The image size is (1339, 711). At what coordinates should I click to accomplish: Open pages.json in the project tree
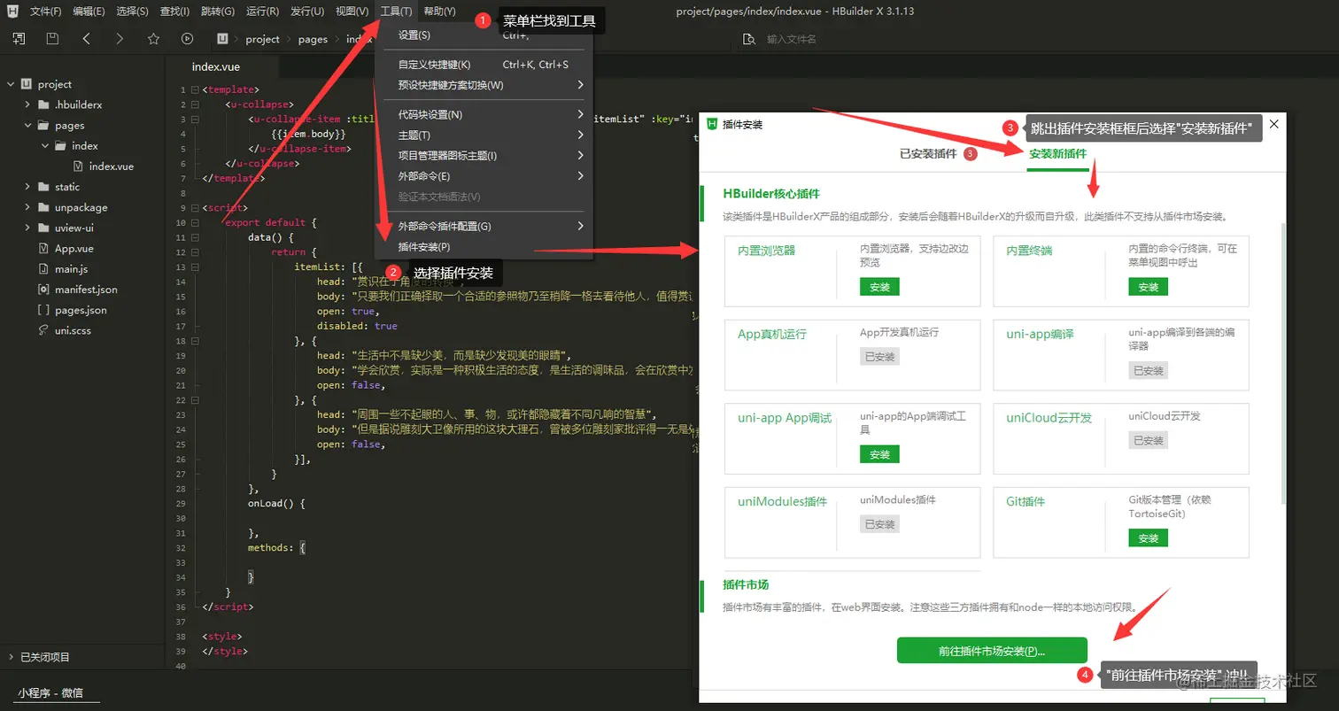coord(72,310)
